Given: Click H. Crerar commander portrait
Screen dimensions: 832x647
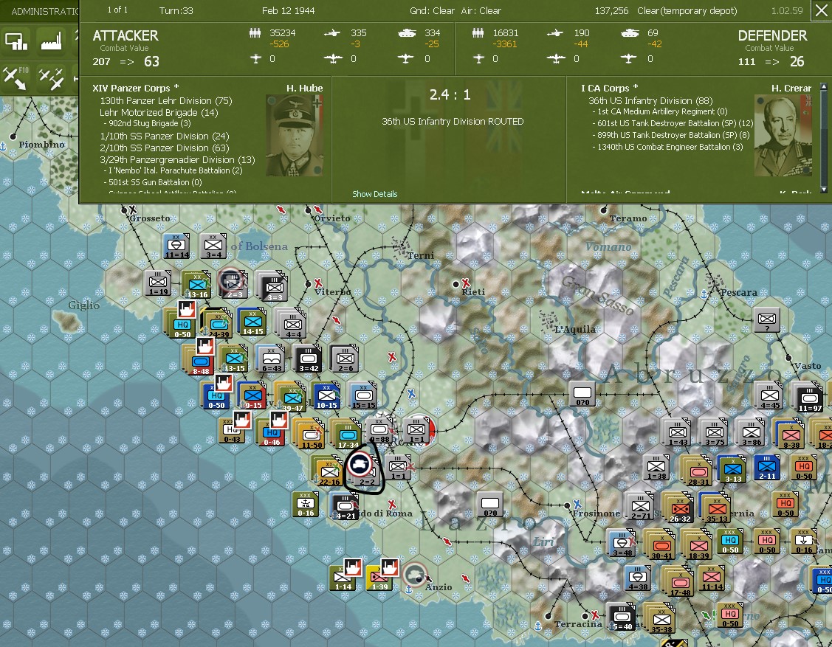Looking at the screenshot, I should tap(783, 136).
